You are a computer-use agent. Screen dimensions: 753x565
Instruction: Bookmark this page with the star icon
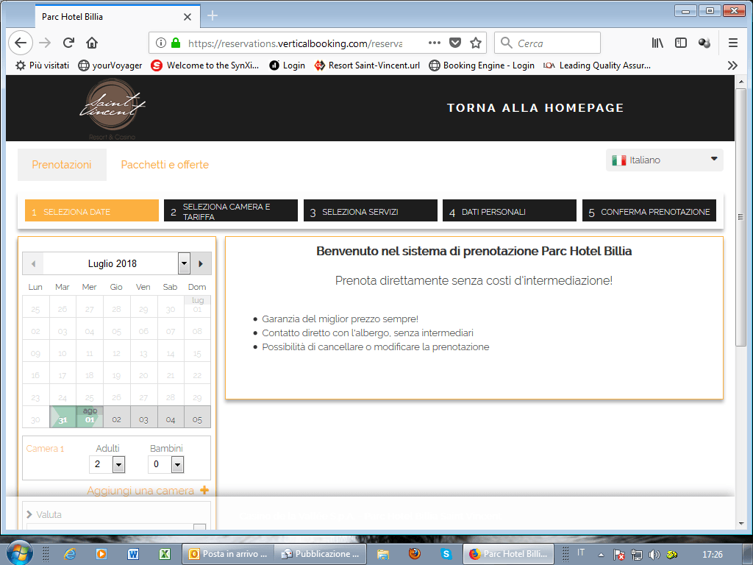(x=476, y=43)
